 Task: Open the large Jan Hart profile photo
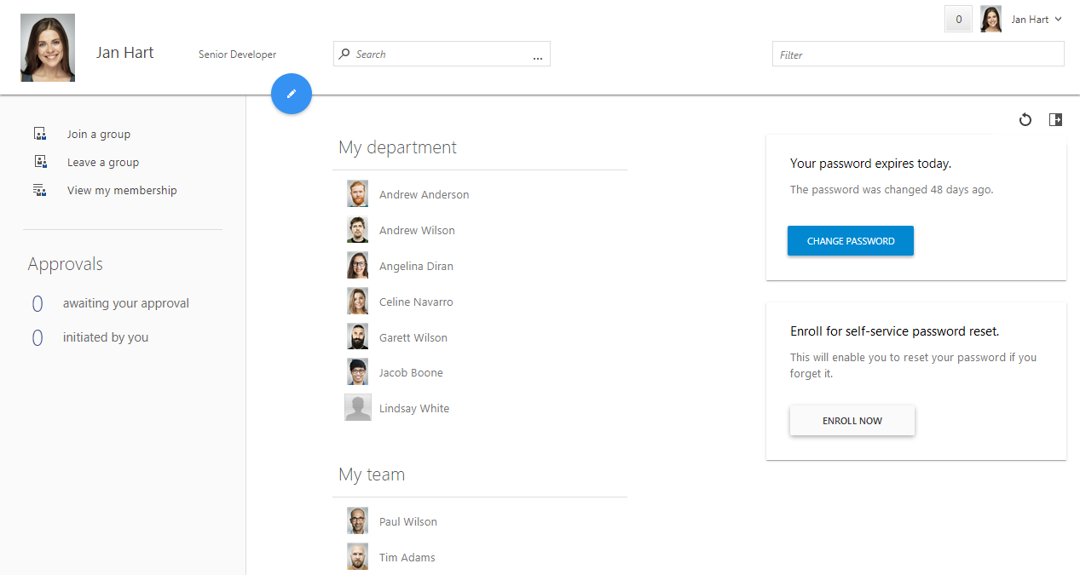tap(48, 48)
